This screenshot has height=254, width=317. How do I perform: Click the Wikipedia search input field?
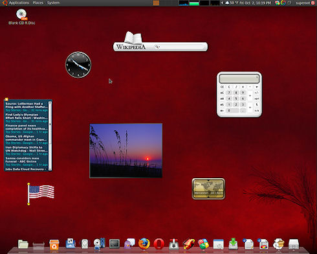point(180,47)
